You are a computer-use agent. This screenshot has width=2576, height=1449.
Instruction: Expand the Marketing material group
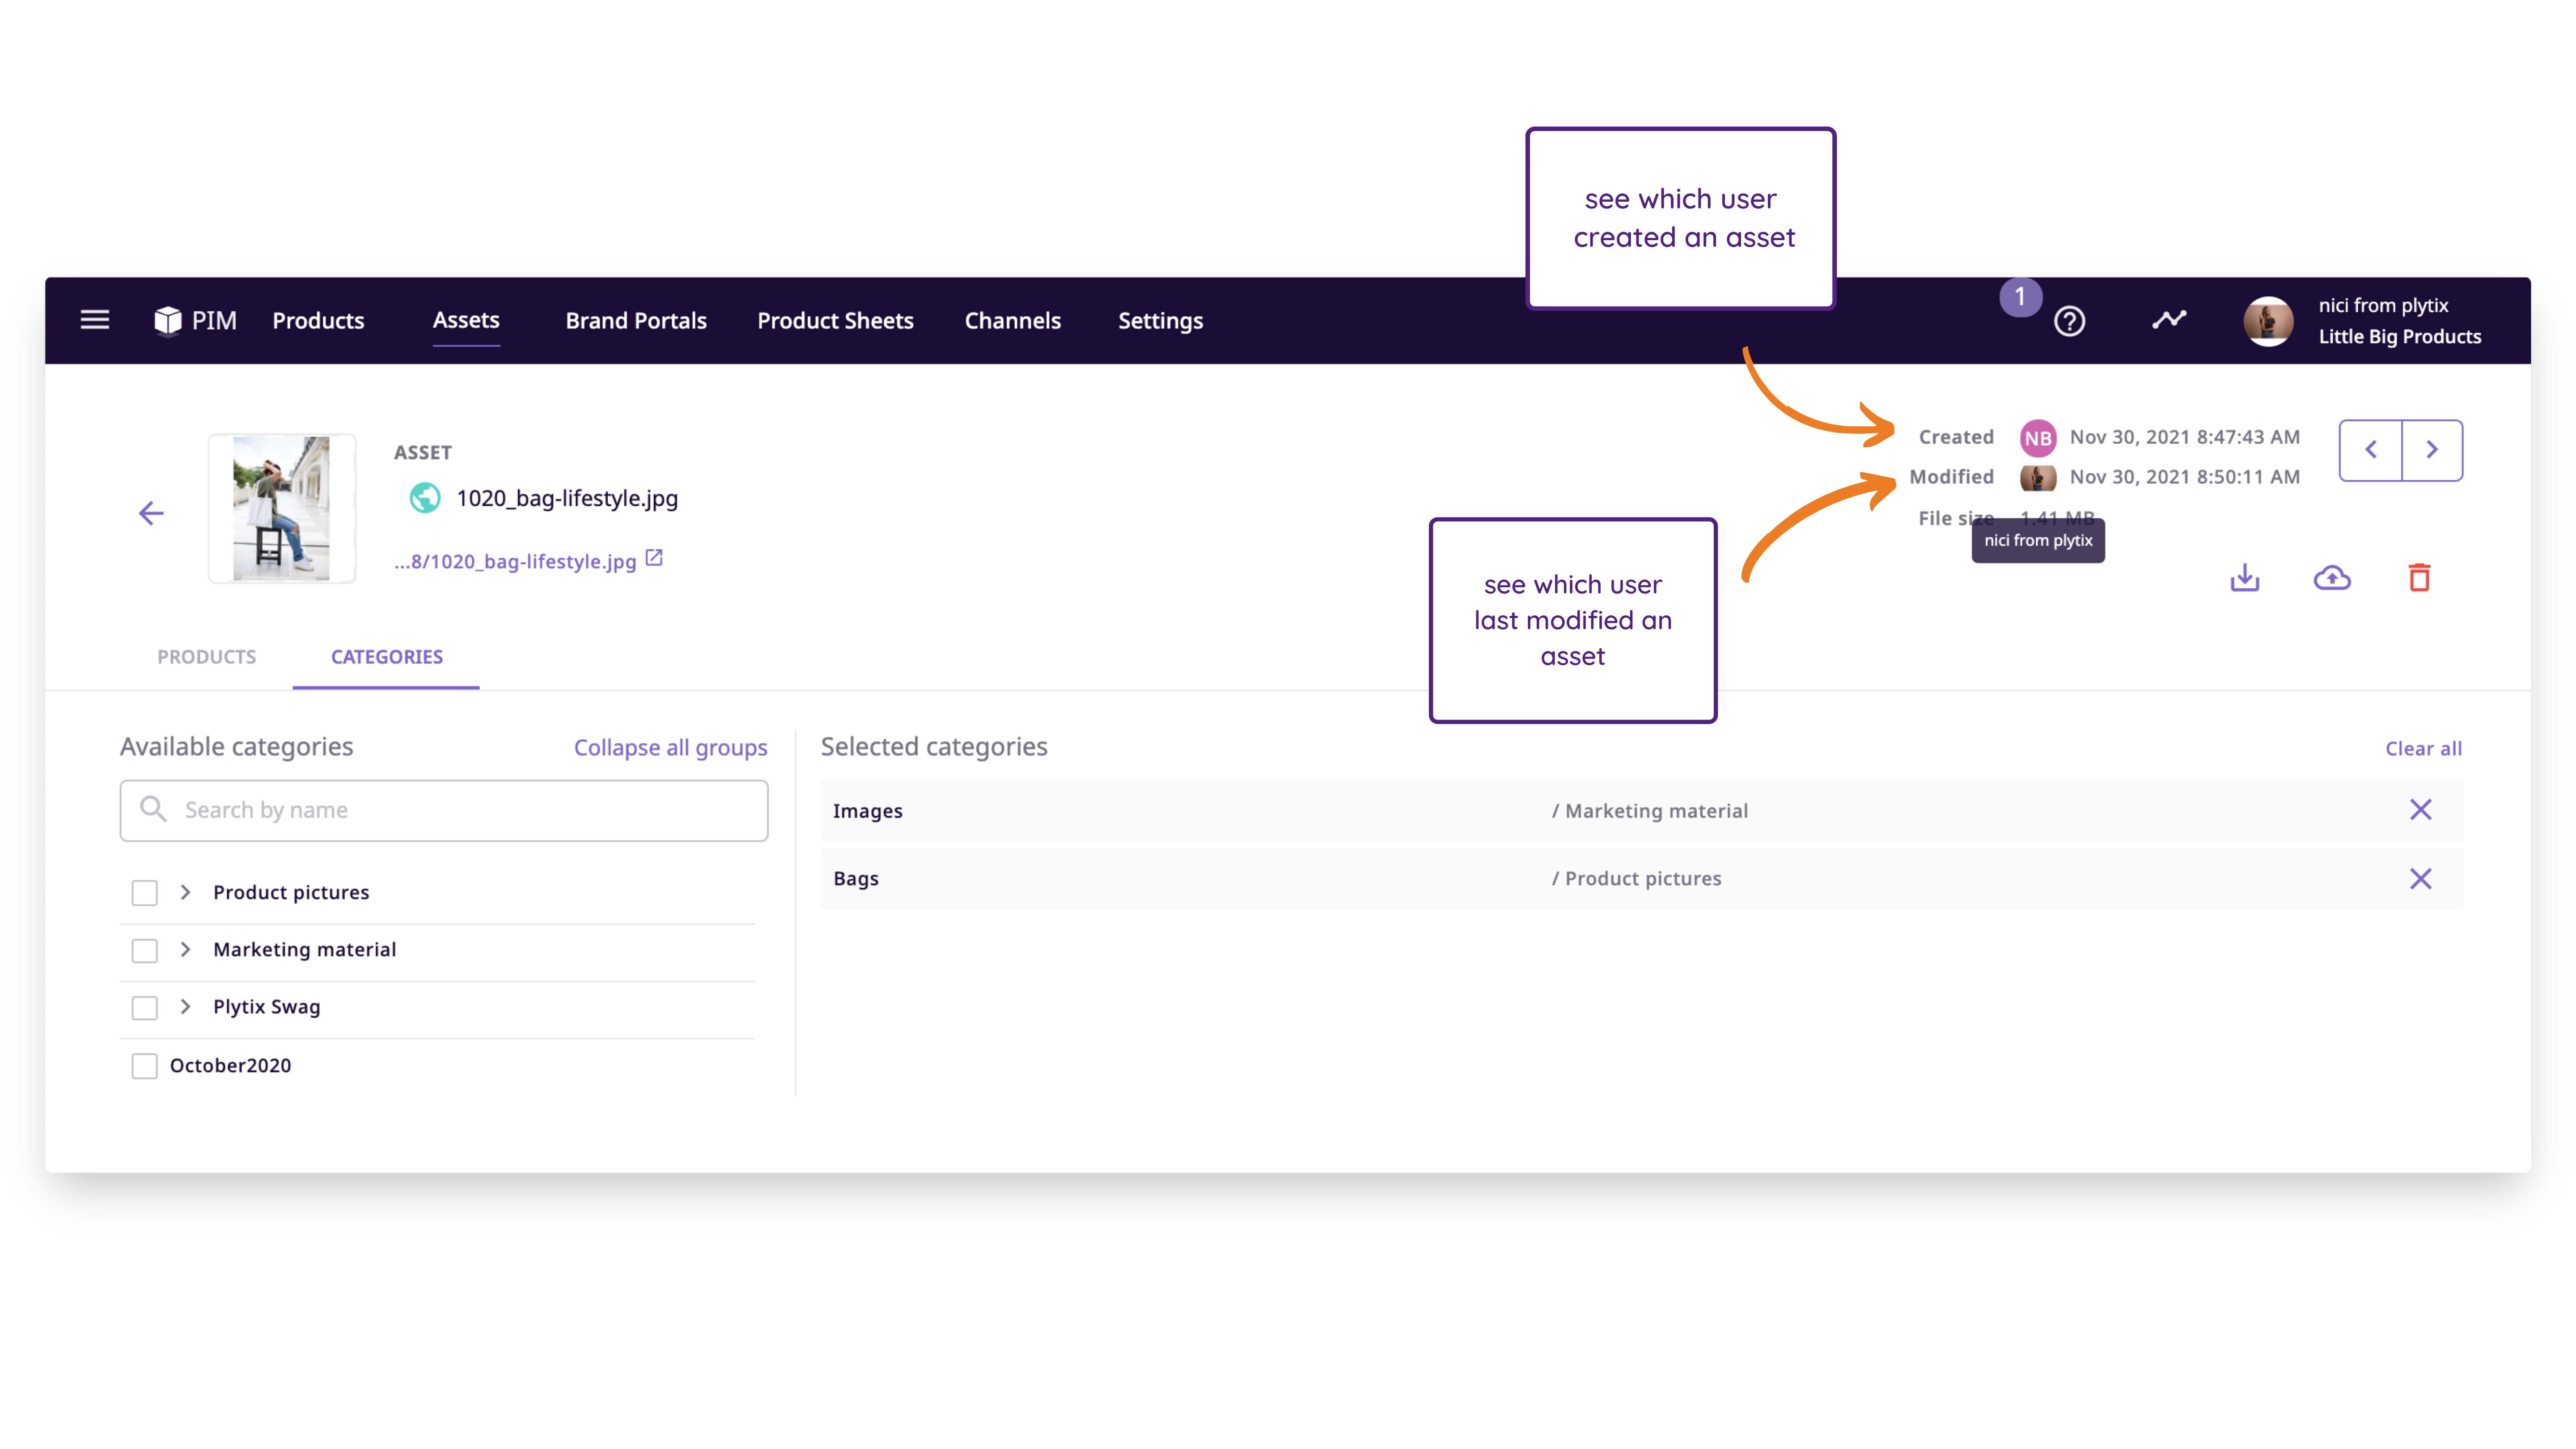pos(185,949)
